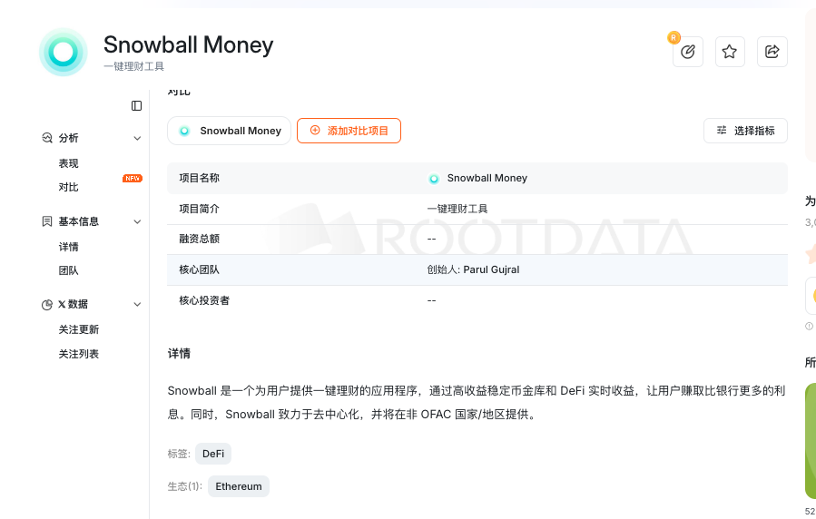The height and width of the screenshot is (519, 816).
Task: Click the 选择指标 sliders icon
Action: tap(722, 130)
